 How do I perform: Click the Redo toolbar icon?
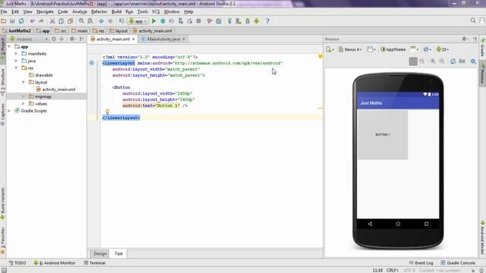(x=41, y=21)
